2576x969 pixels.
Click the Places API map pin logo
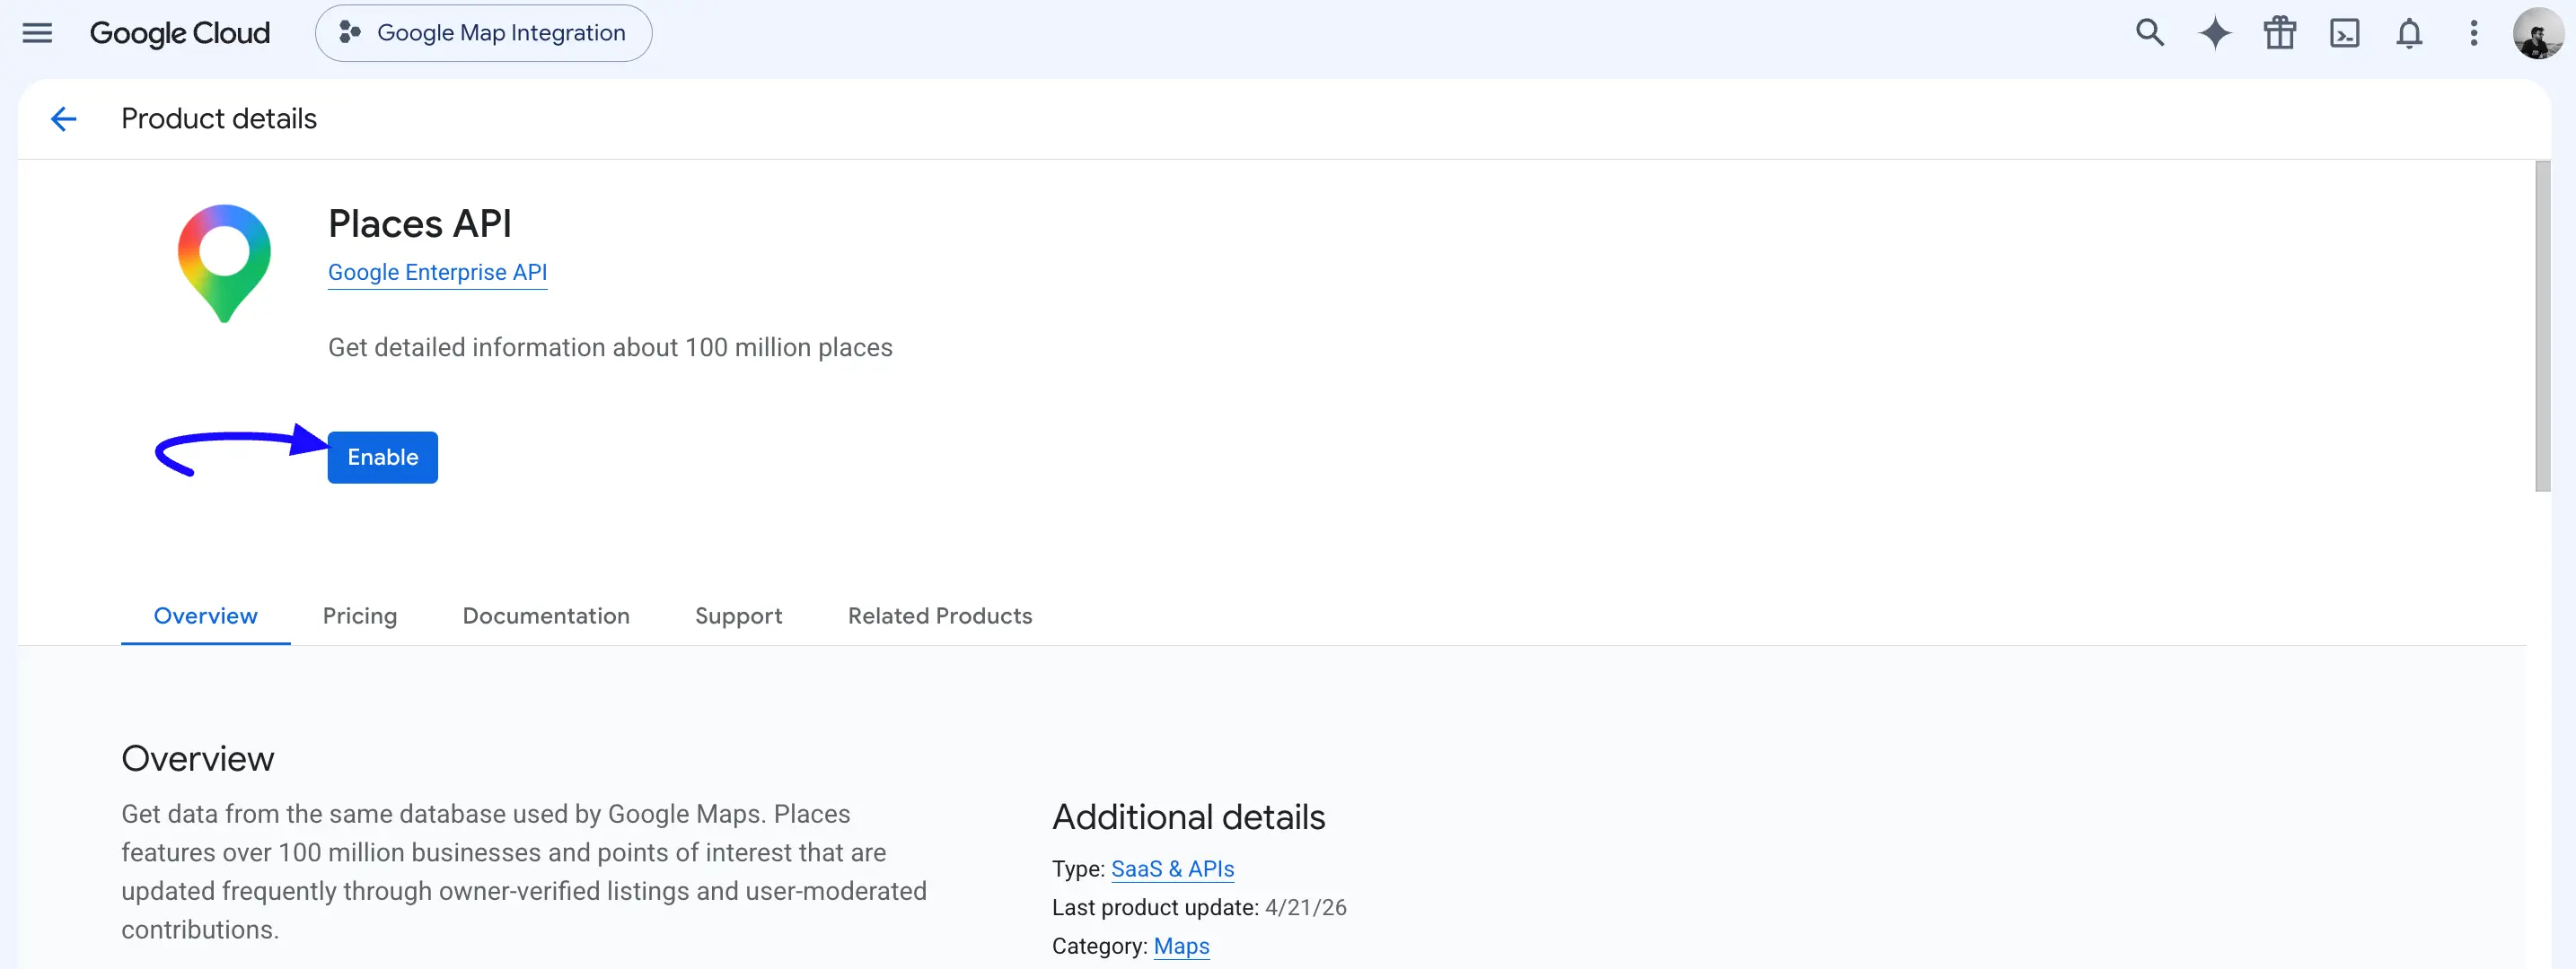[x=224, y=263]
